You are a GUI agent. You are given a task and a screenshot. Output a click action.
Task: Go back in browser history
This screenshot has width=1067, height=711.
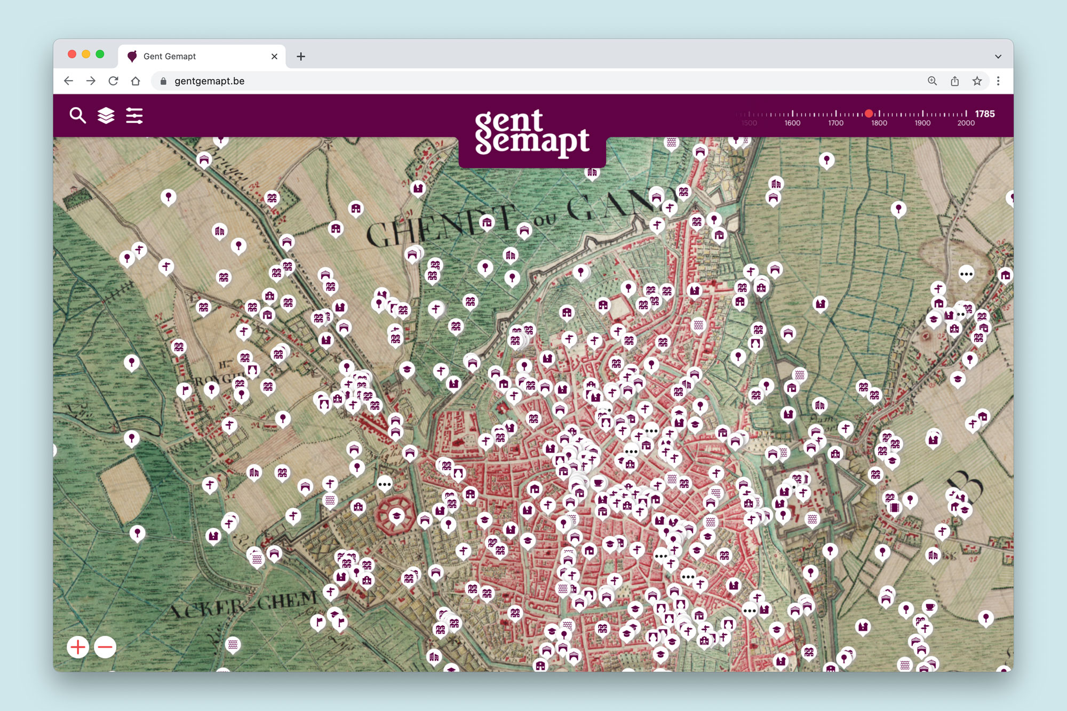pos(69,81)
